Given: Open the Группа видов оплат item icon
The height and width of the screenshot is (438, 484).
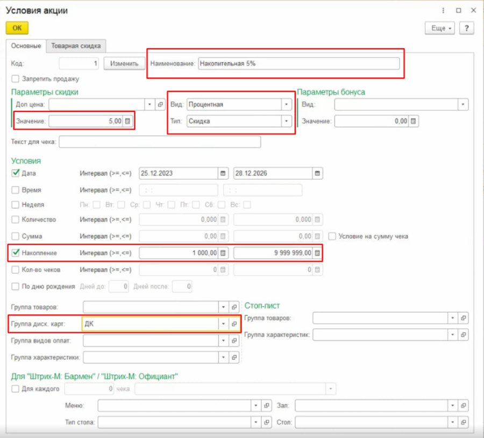Looking at the screenshot, I should click(234, 341).
